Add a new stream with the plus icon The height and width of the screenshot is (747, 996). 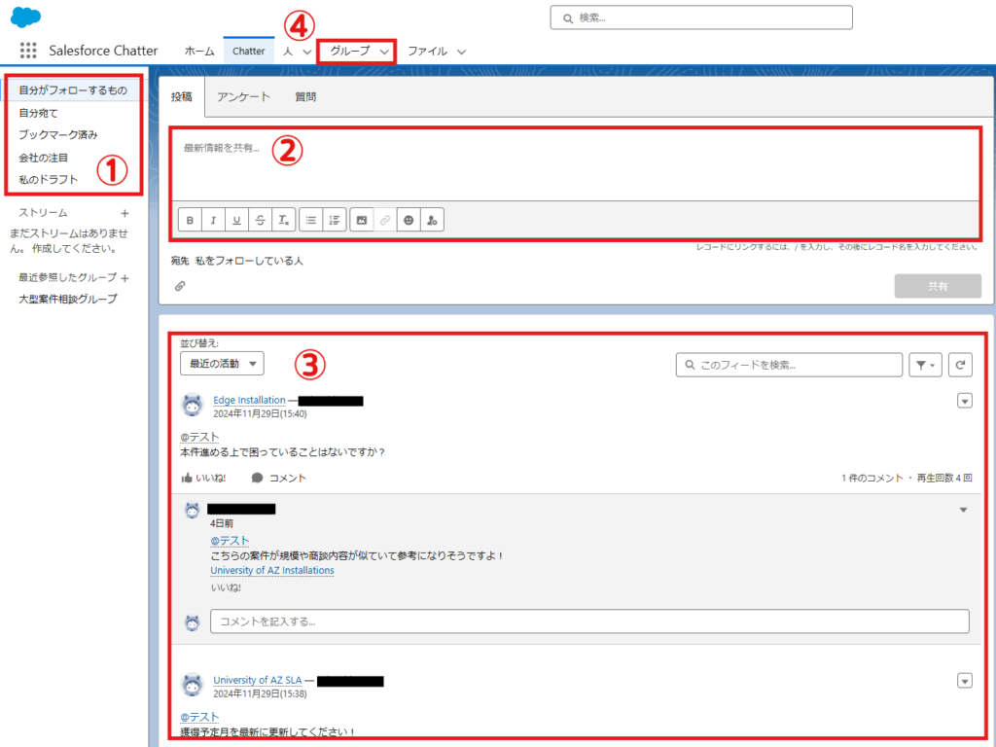pos(125,213)
